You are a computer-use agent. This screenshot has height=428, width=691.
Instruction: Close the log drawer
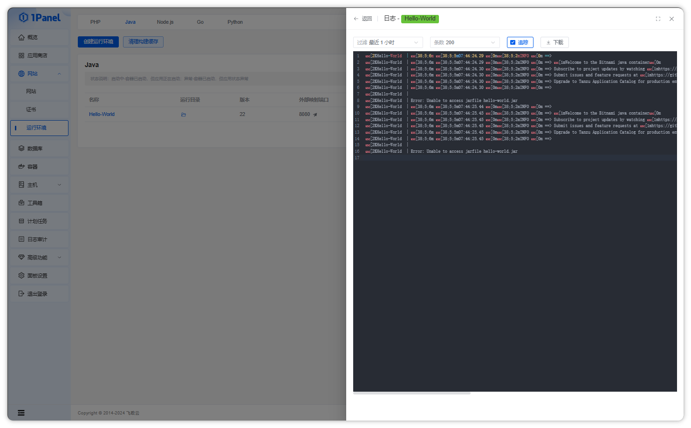coord(671,19)
